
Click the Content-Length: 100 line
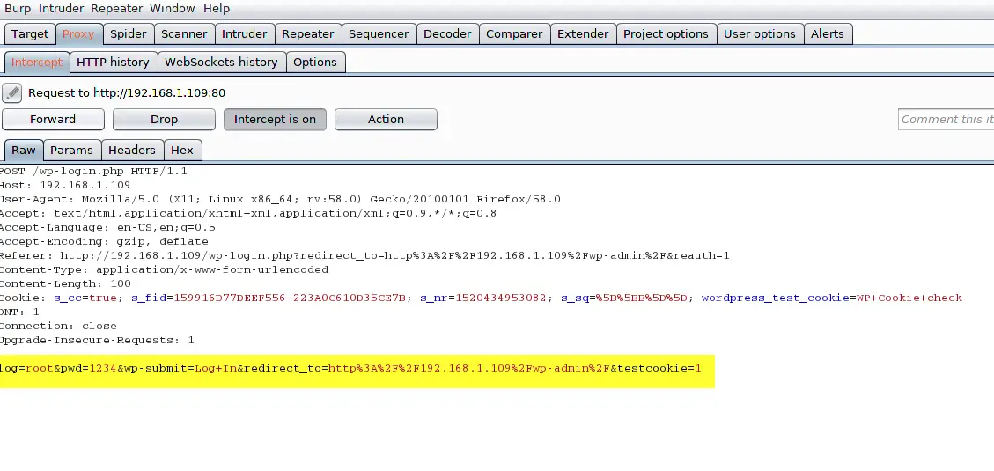pos(65,283)
